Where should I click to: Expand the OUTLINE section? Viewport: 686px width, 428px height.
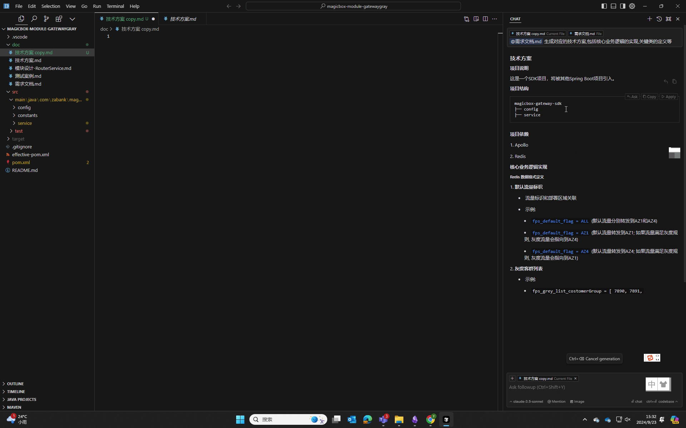pyautogui.click(x=47, y=384)
